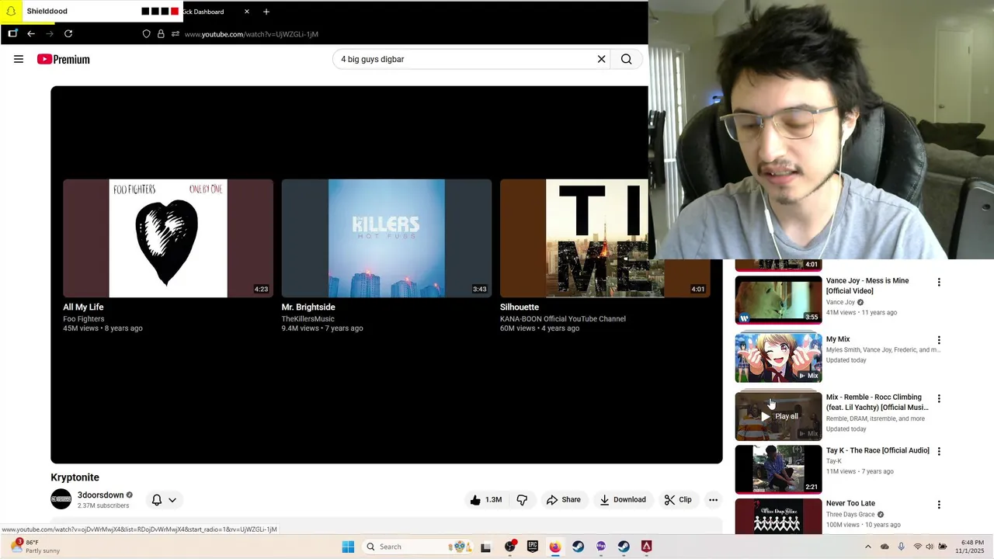Switch to Firefox in the taskbar
994x559 pixels.
(554, 547)
